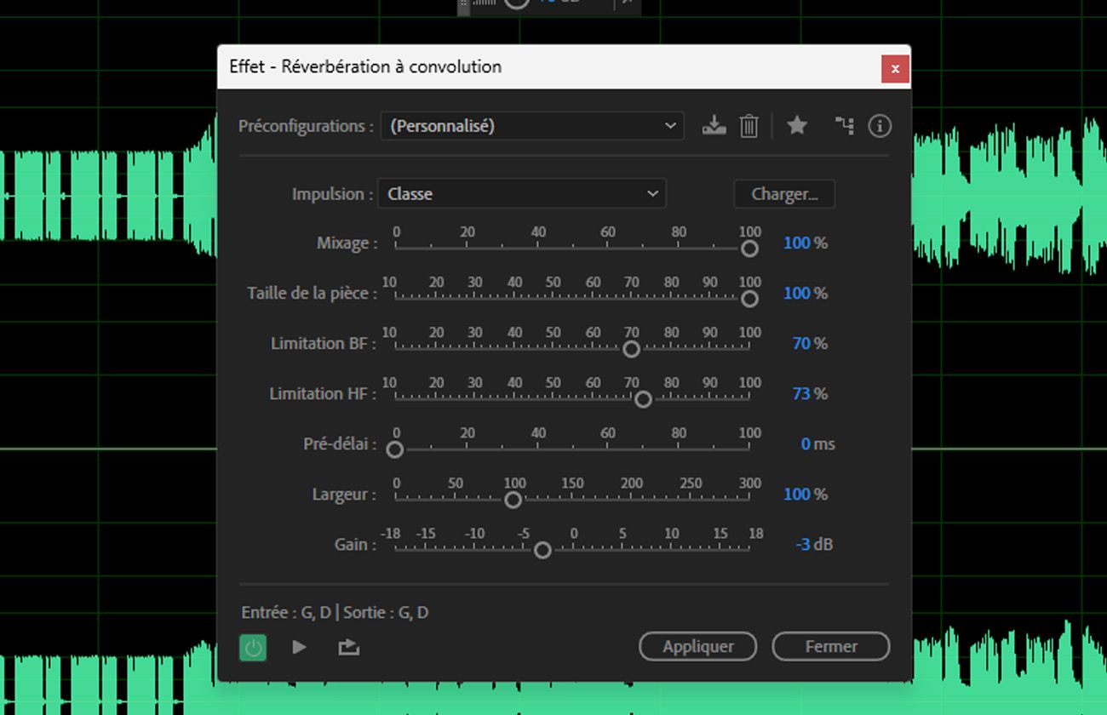Select the Mixage slider handle

pyautogui.click(x=749, y=249)
